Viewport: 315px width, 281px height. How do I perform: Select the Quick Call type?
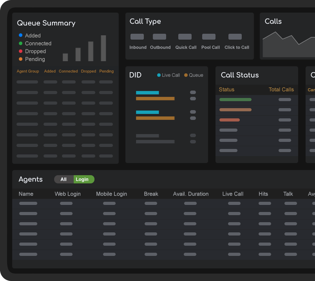point(185,37)
